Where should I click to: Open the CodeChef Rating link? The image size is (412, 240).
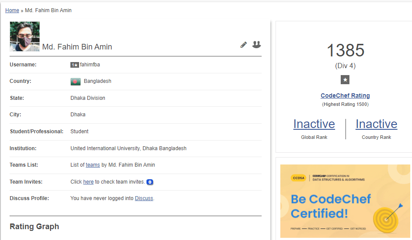tap(345, 95)
